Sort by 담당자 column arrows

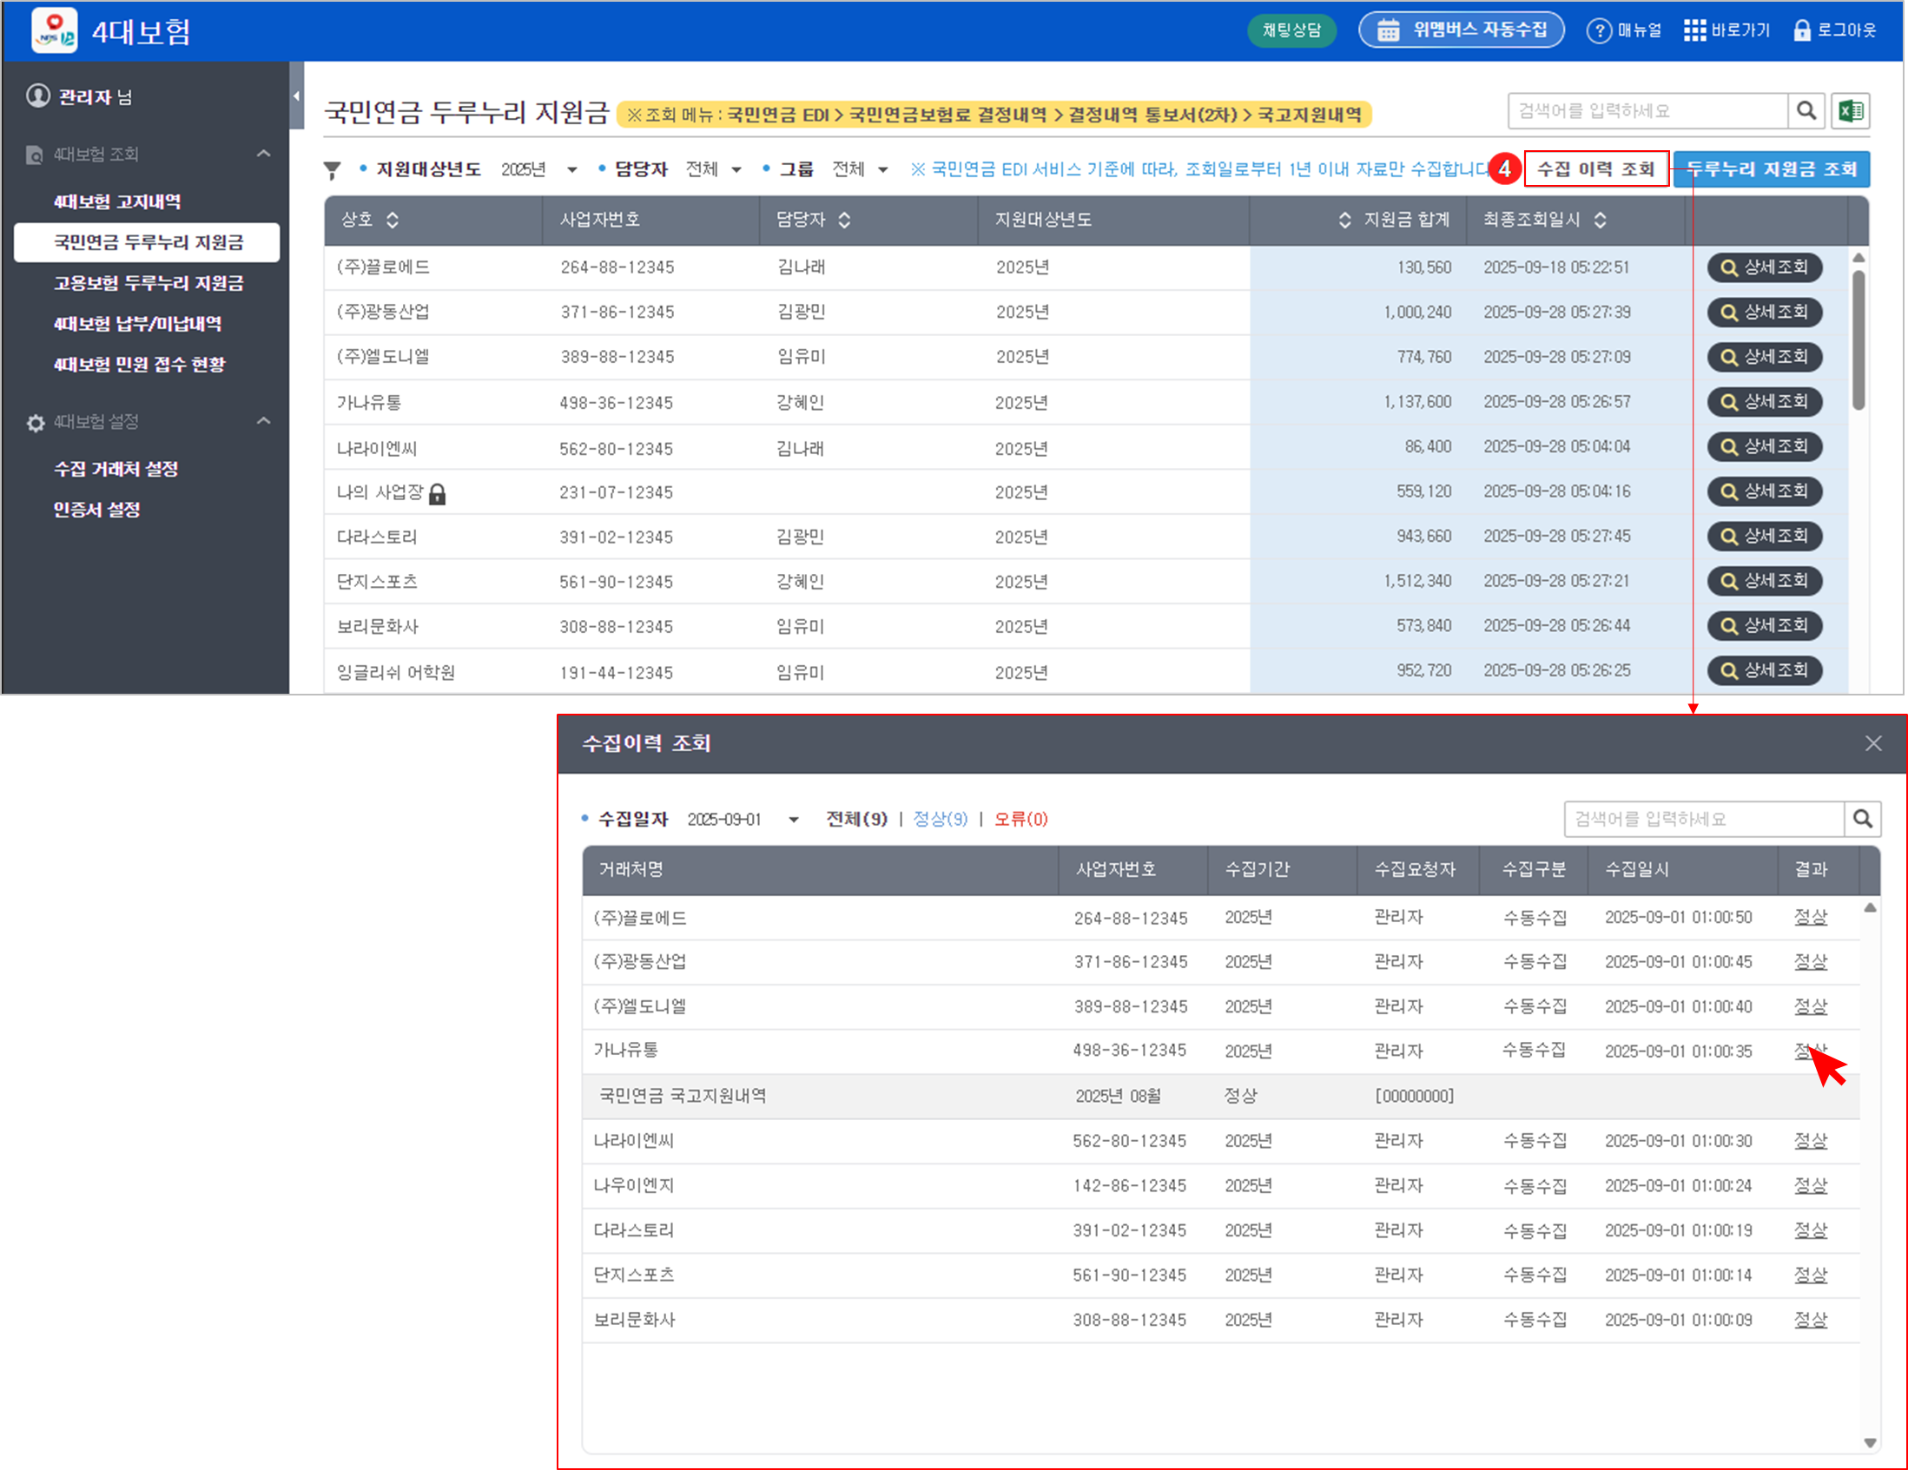[x=844, y=220]
